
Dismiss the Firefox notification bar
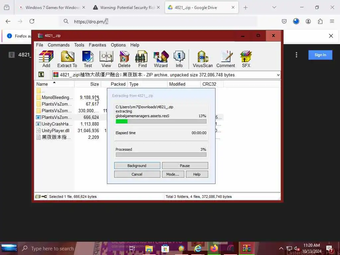click(x=331, y=36)
